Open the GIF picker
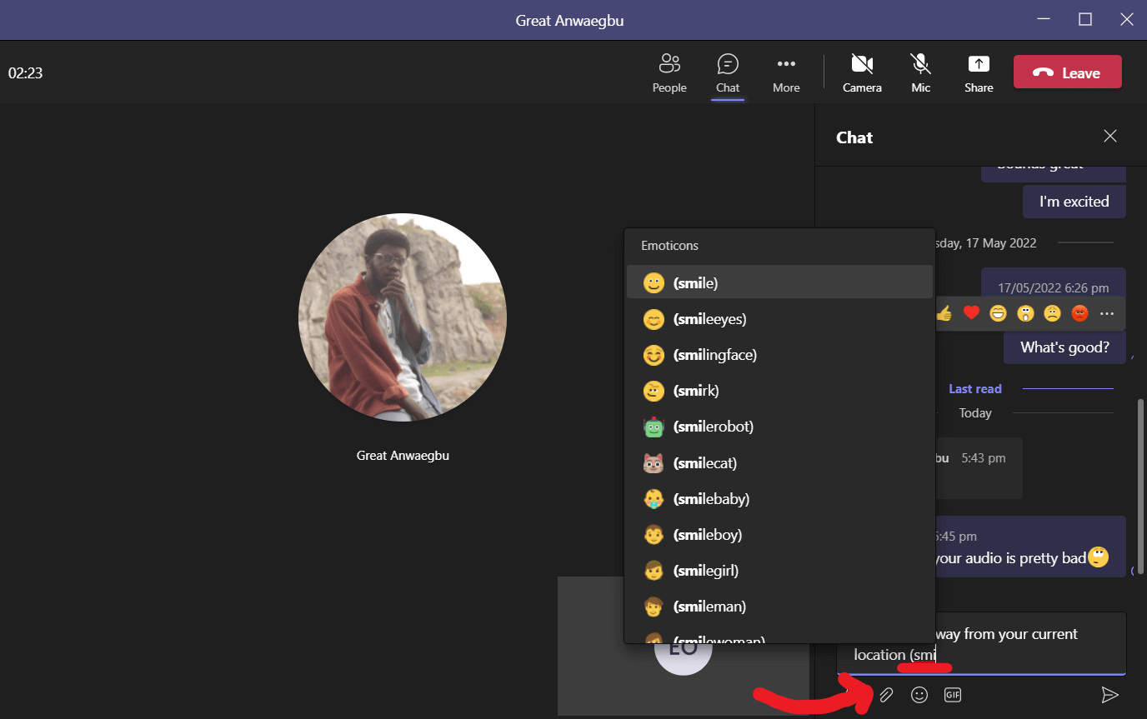 [952, 694]
